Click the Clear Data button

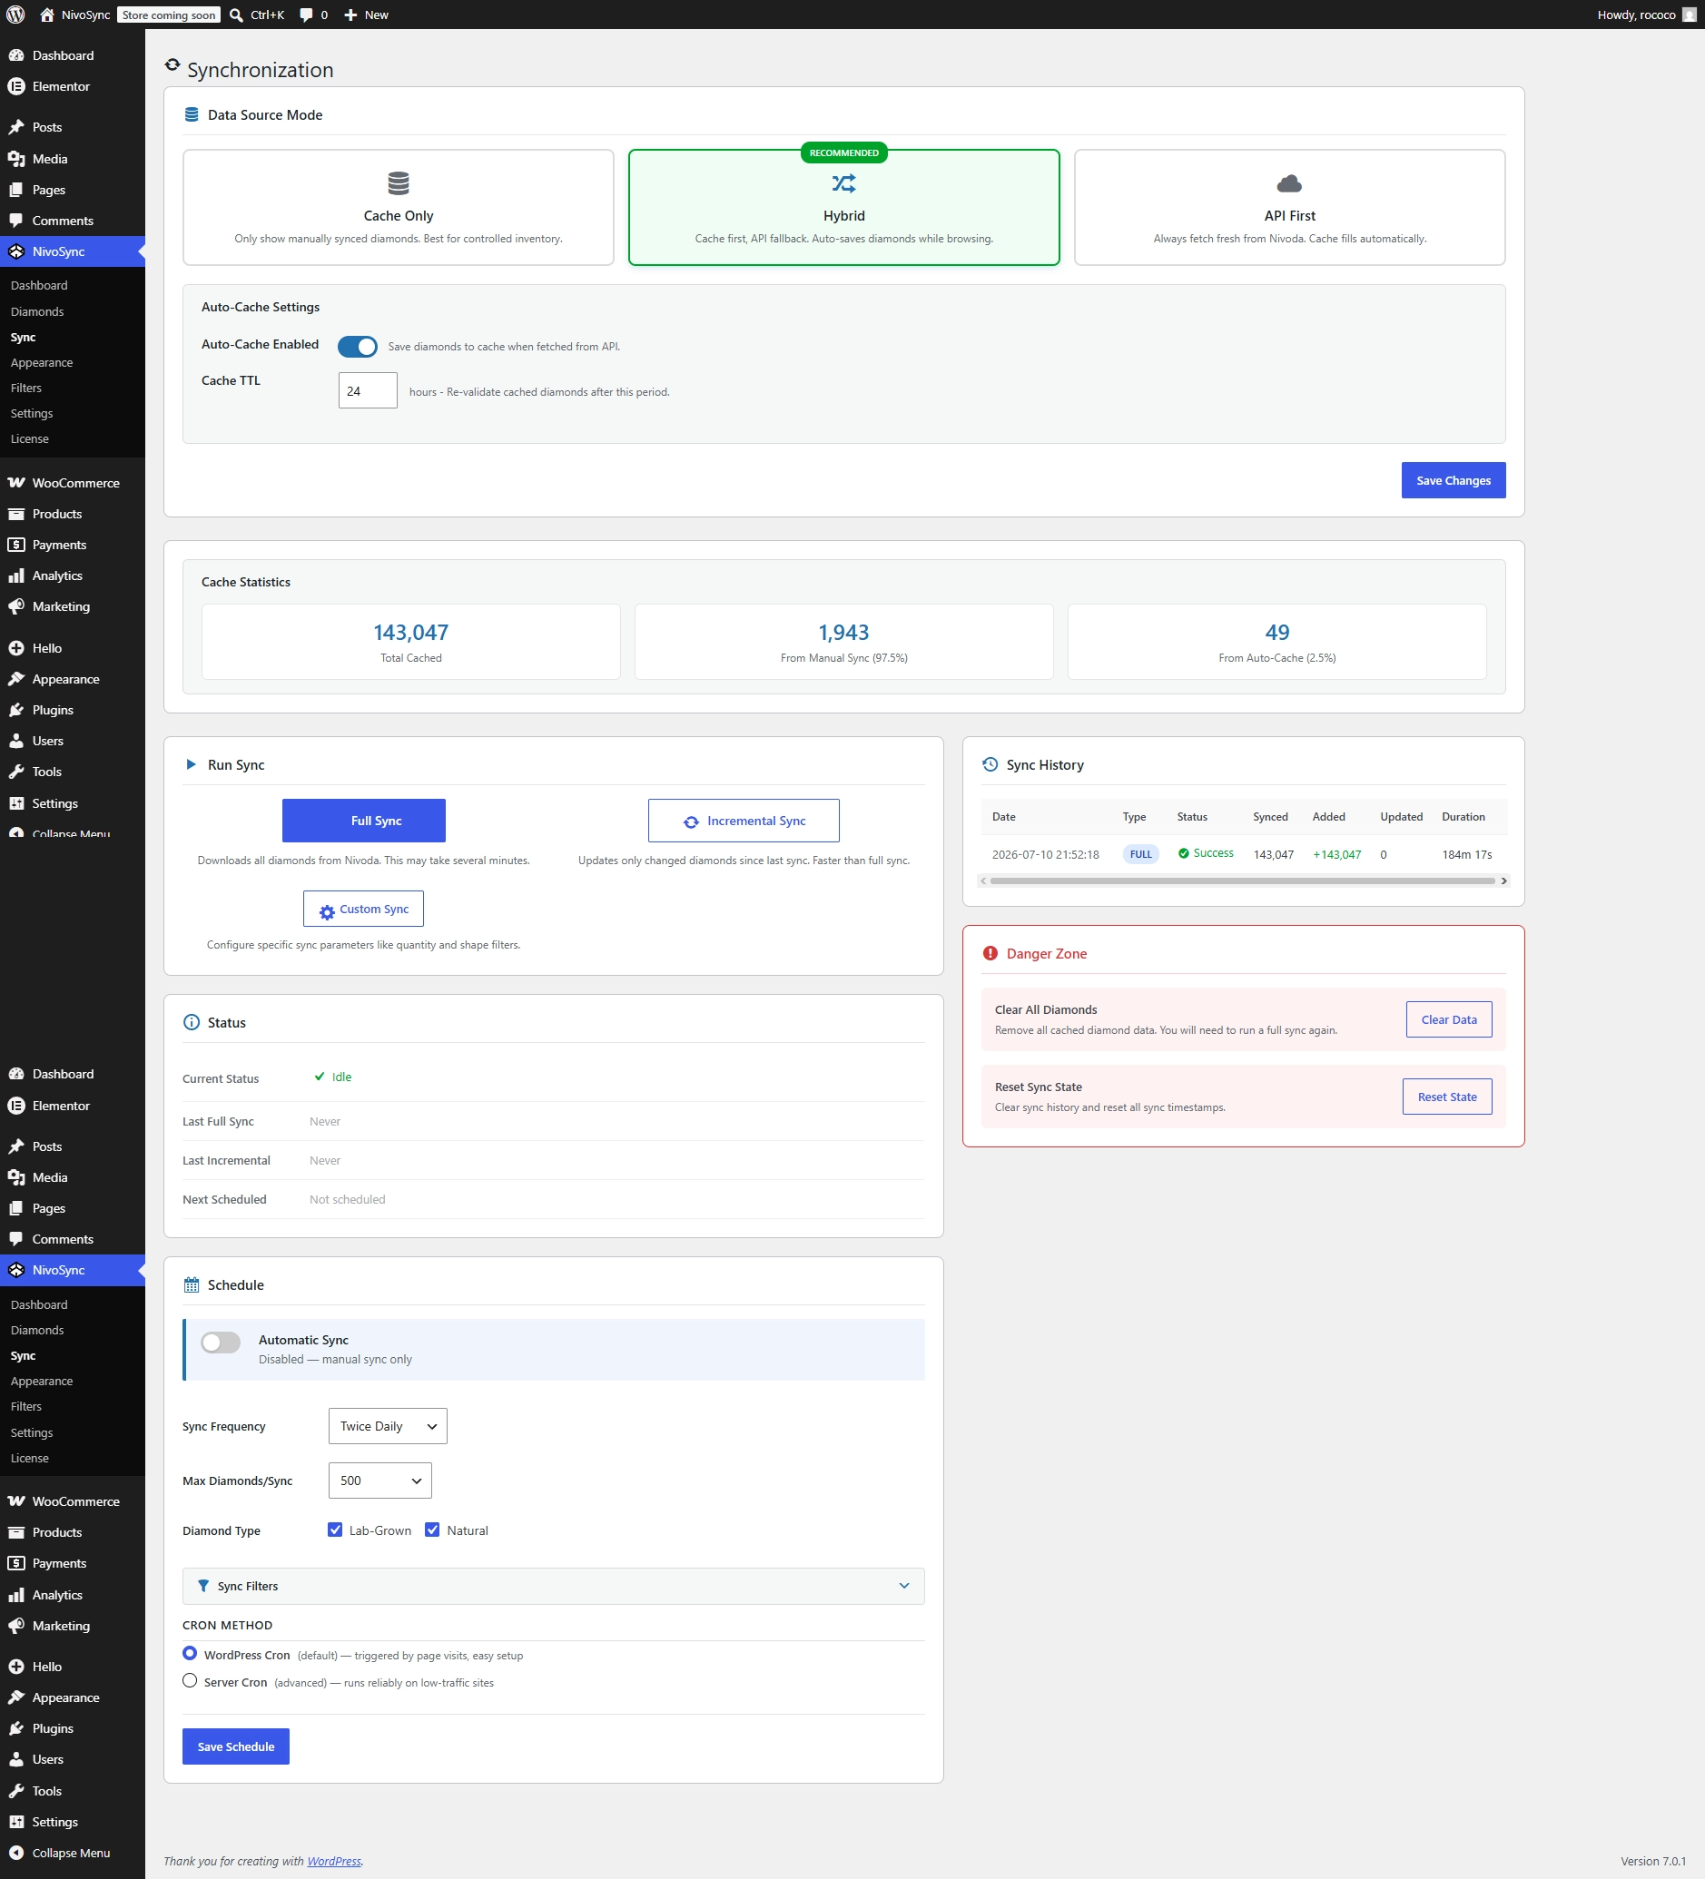[1449, 1019]
